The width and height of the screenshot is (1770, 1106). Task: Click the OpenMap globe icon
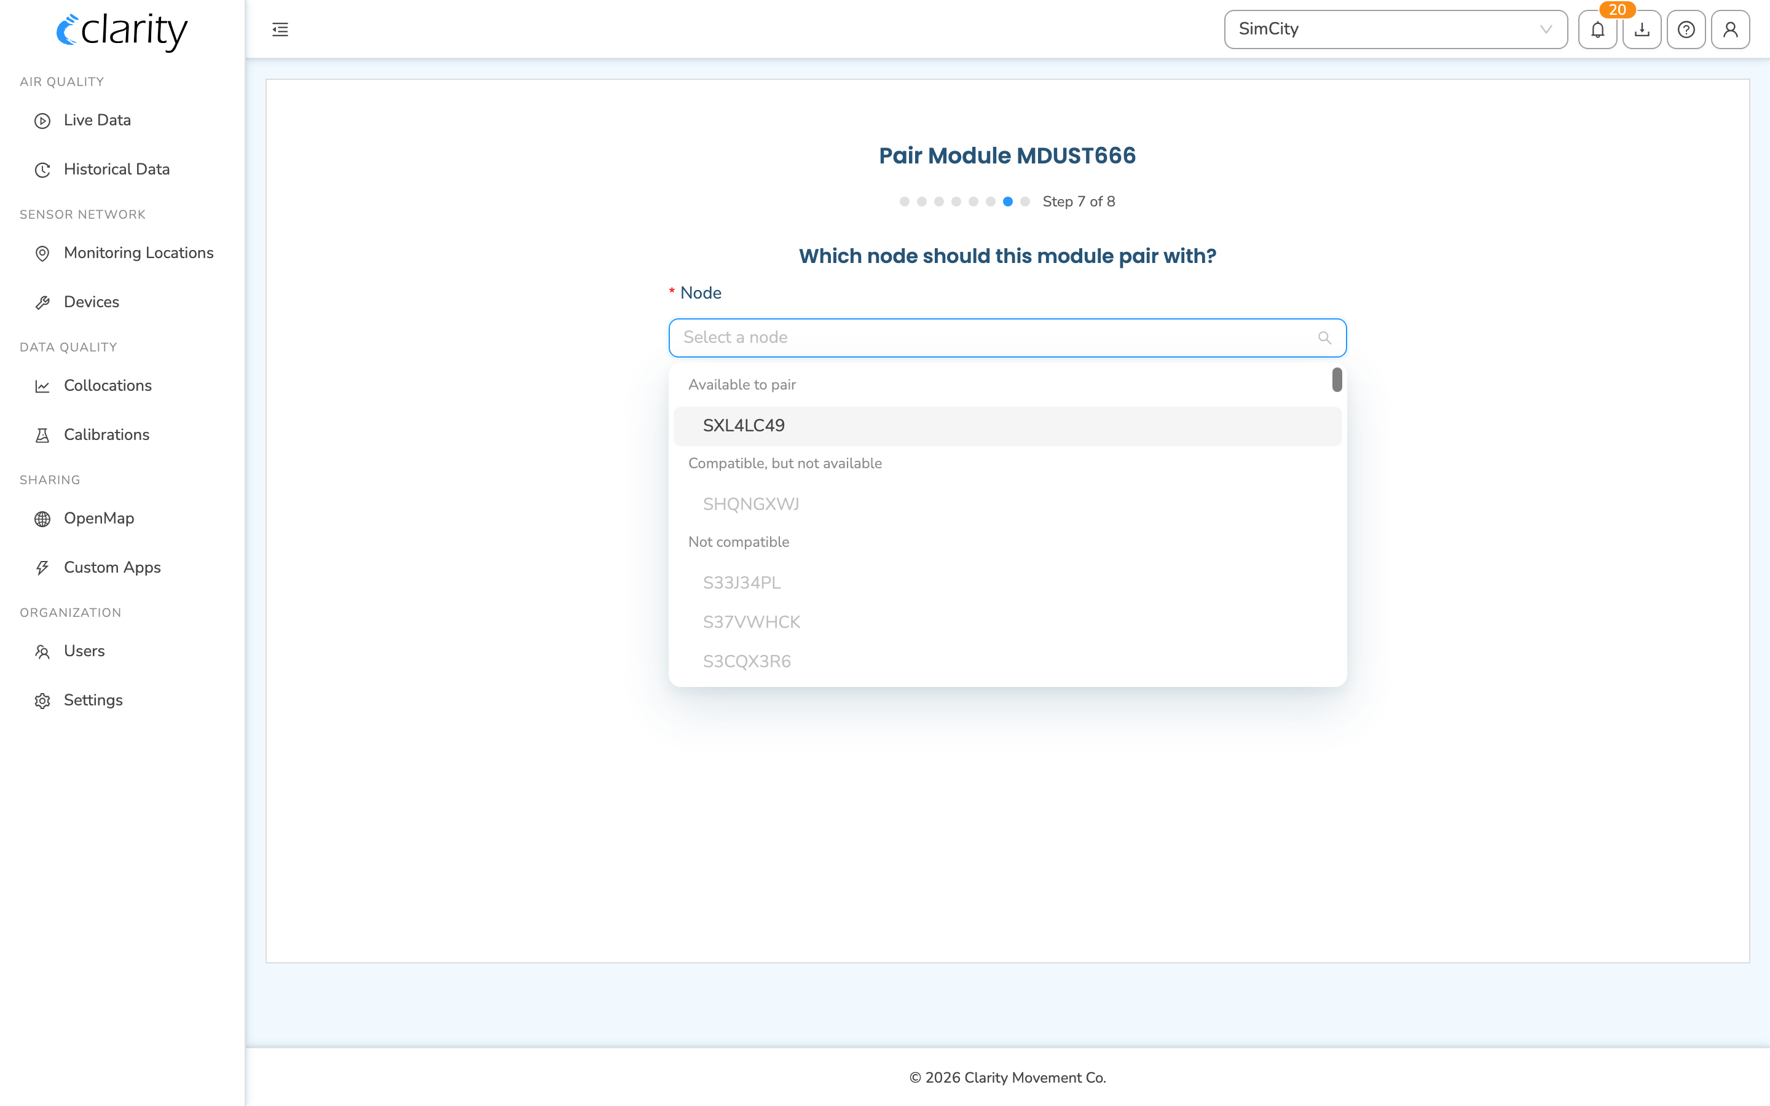(x=42, y=519)
